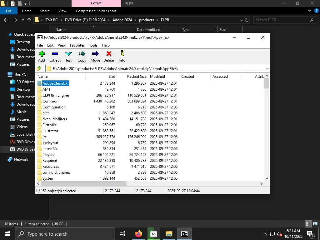Viewport: 320px width, 240px height.
Task: Select the CEPHtmlEngine folder
Action: pyautogui.click(x=56, y=95)
